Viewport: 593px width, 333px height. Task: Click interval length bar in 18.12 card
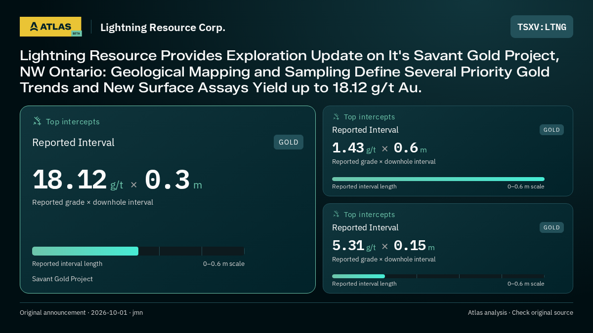click(138, 251)
